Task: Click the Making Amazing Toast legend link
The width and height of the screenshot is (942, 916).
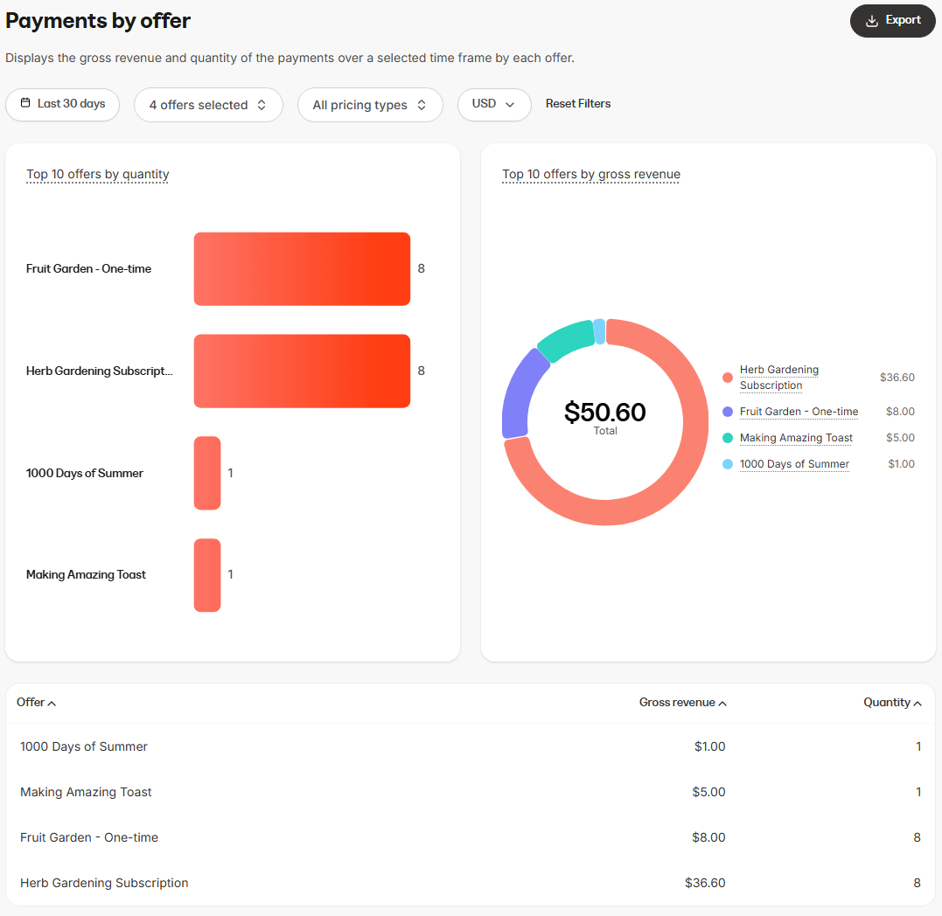Action: 796,438
